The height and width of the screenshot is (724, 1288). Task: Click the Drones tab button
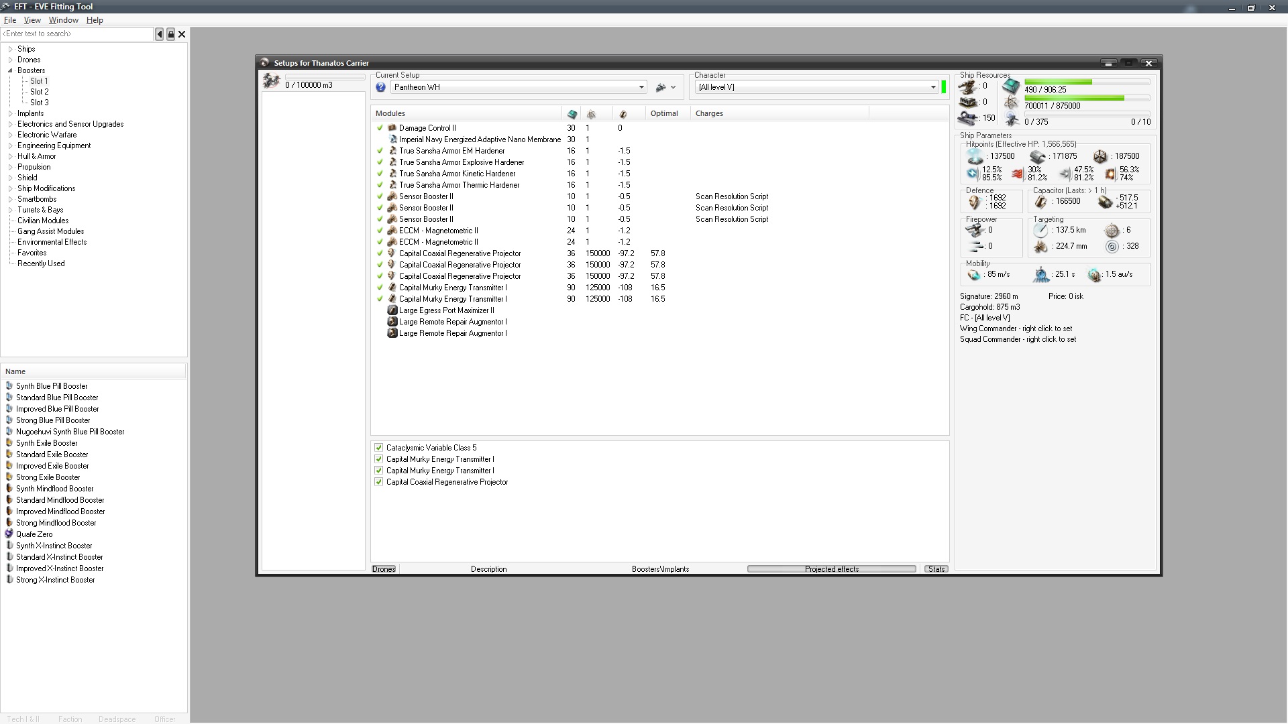(x=384, y=569)
